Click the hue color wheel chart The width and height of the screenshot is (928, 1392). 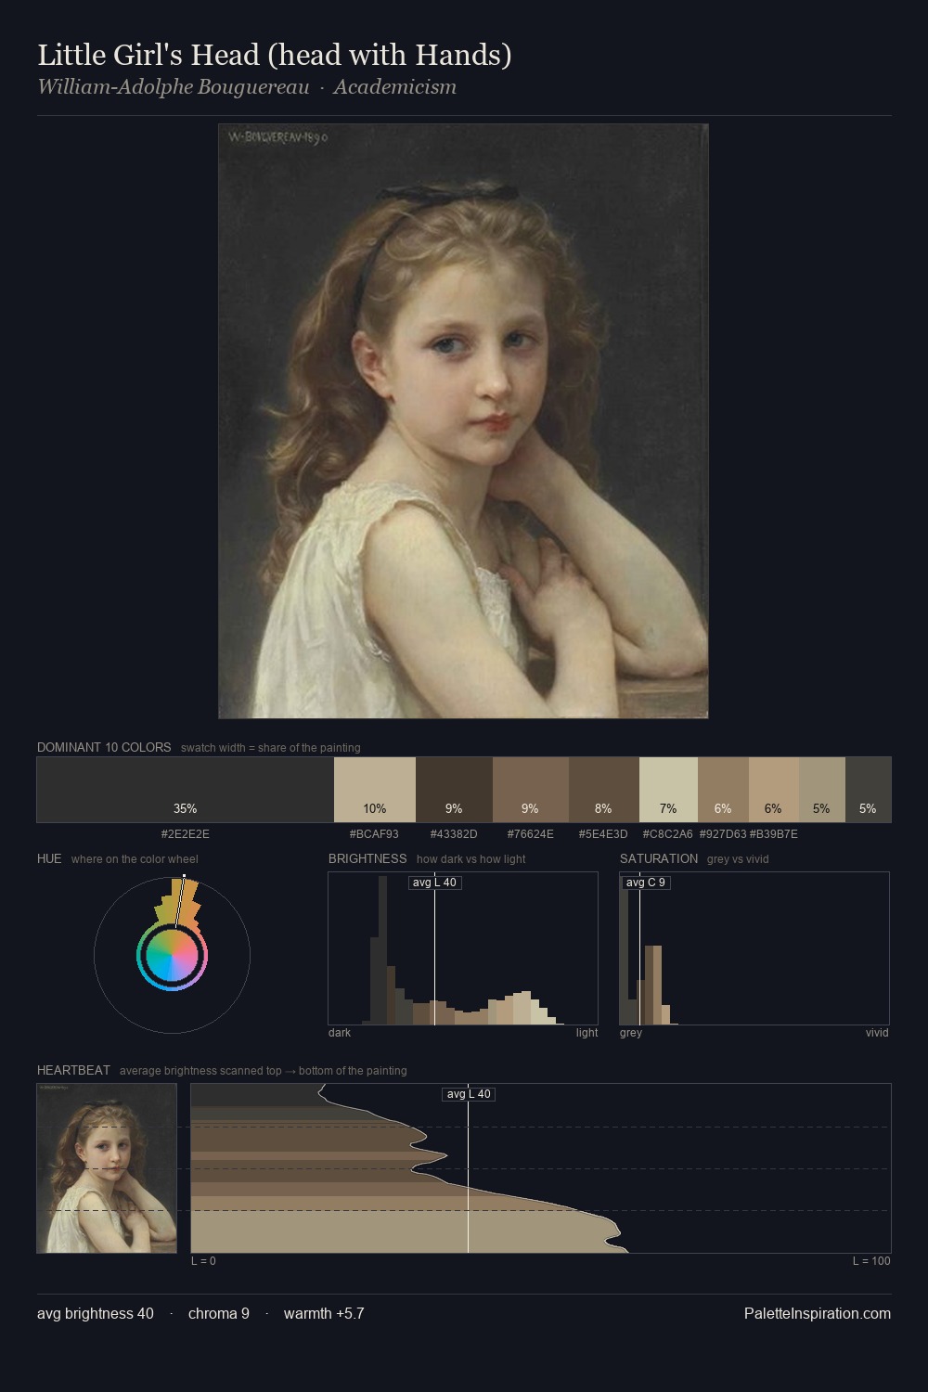coord(172,954)
